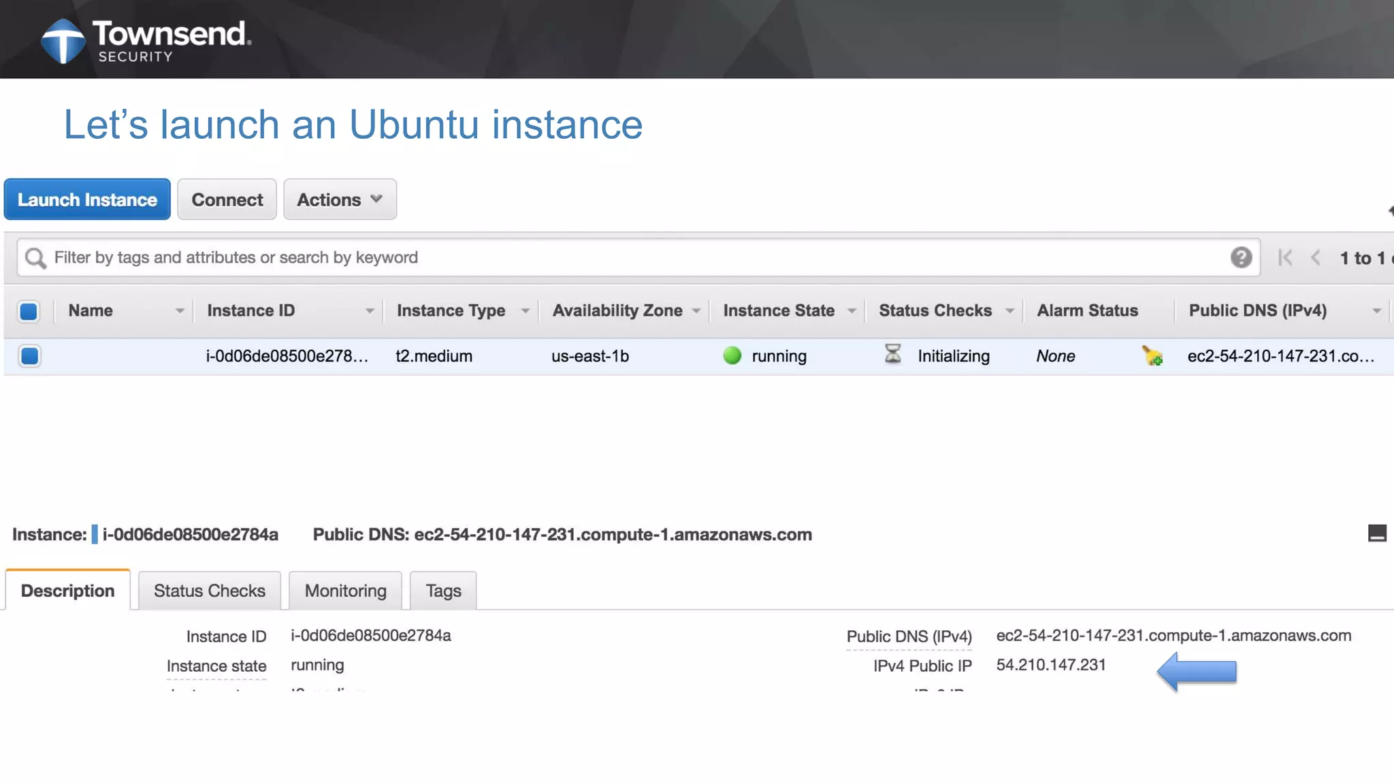Image resolution: width=1394 pixels, height=784 pixels.
Task: Open the Public DNS column sort arrow
Action: point(1377,311)
